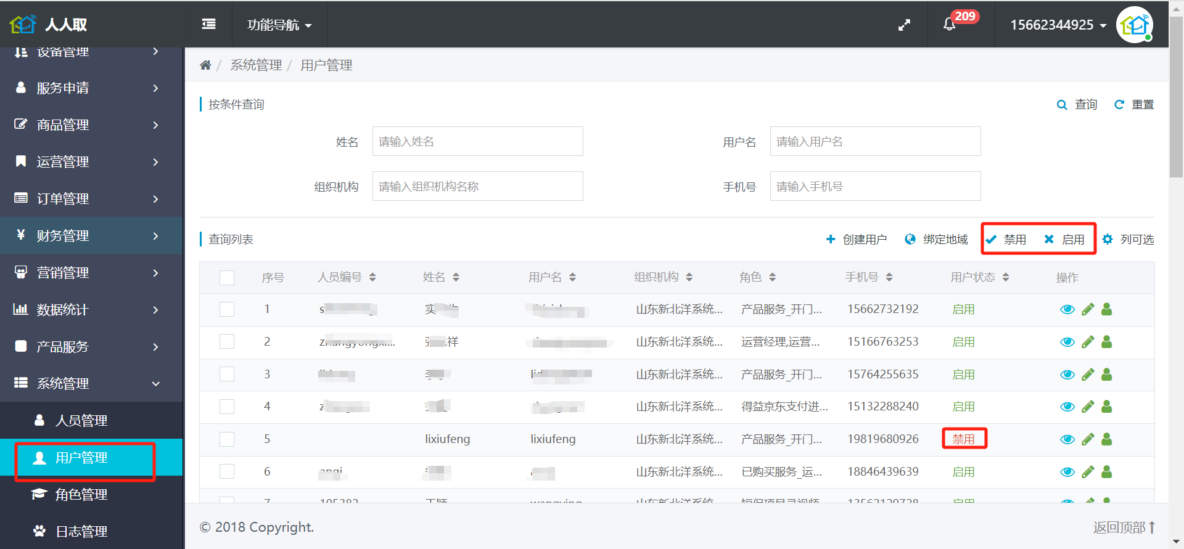View details for phone 15764255635 row
This screenshot has width=1184, height=549.
pyautogui.click(x=1067, y=375)
